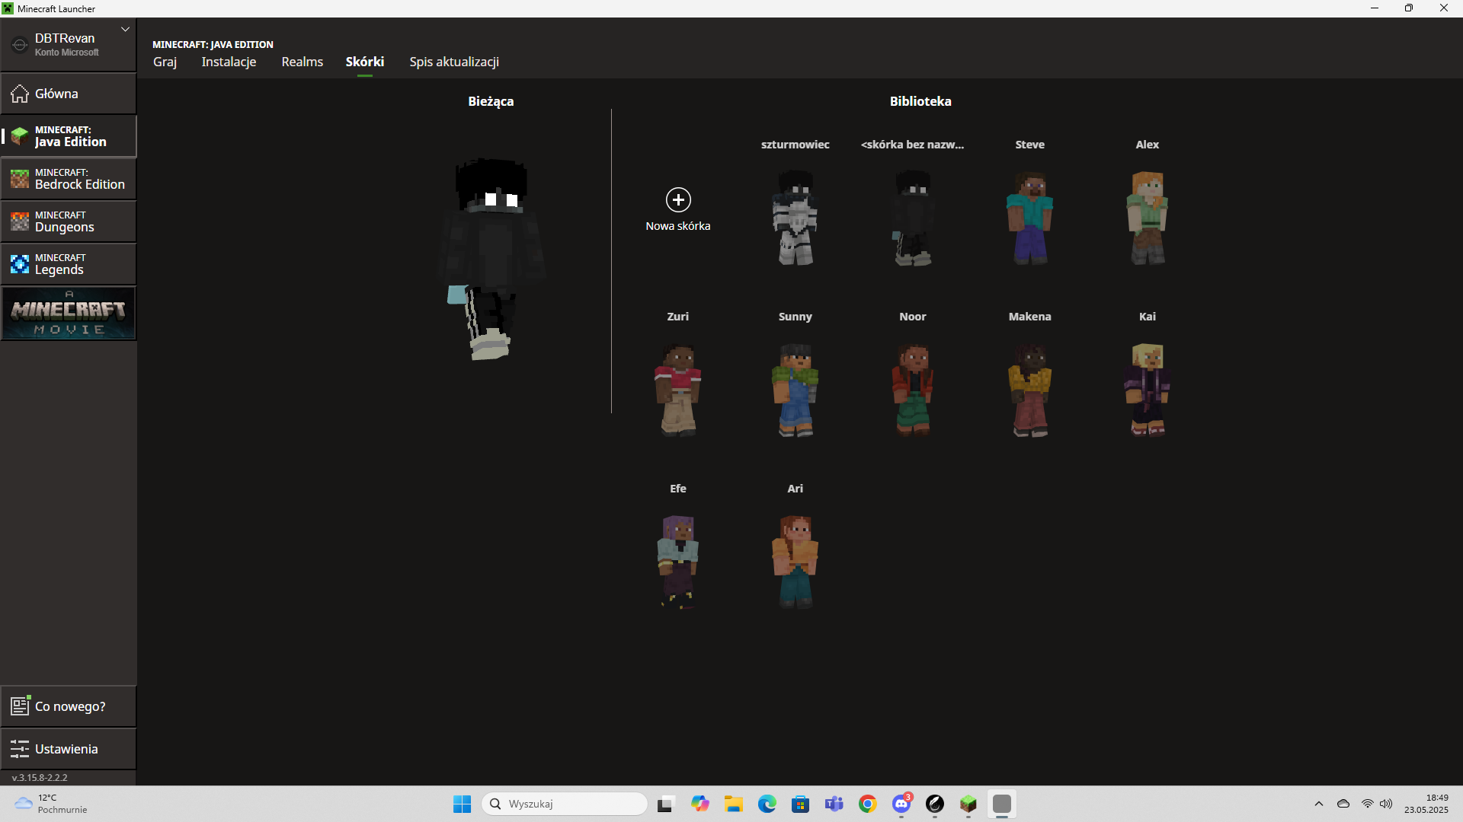Select Minecraft Legends sidebar icon
The image size is (1463, 822).
click(20, 264)
